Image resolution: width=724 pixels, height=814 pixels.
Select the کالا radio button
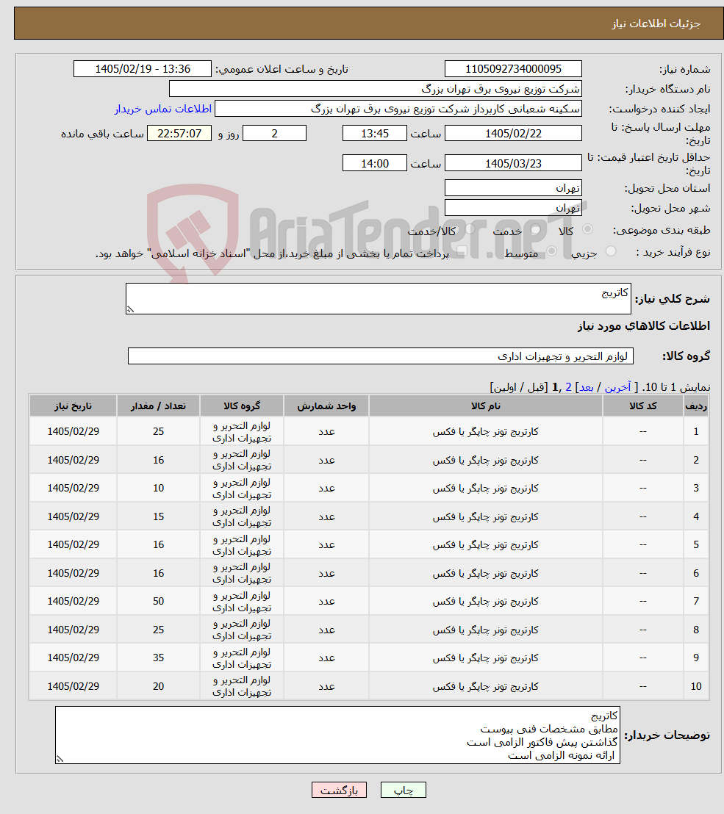[588, 229]
